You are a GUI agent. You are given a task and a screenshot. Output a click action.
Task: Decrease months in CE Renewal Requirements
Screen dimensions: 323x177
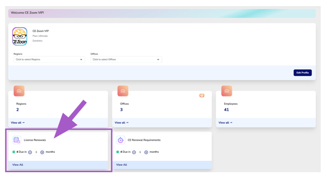coord(134,152)
